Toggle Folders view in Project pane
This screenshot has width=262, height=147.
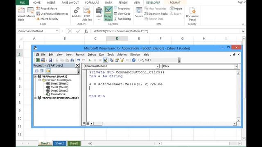[48, 71]
